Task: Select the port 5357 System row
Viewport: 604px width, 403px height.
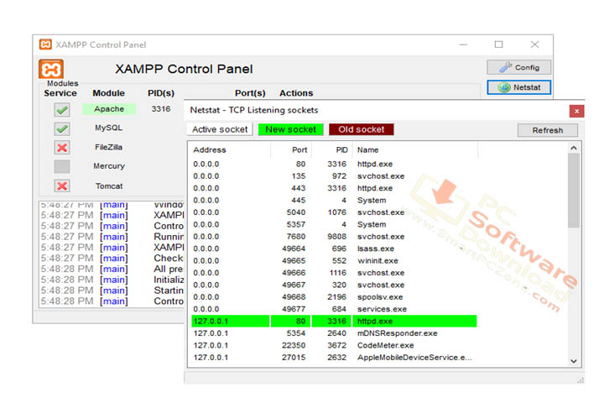Action: click(x=334, y=224)
